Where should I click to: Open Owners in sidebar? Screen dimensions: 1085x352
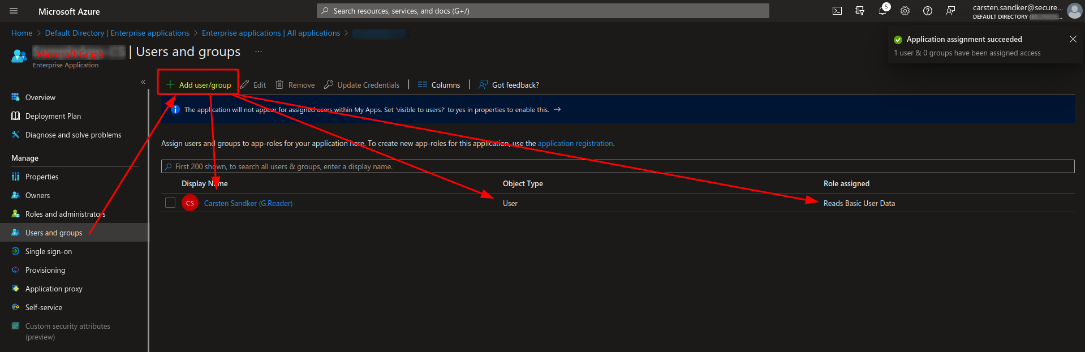[x=37, y=195]
